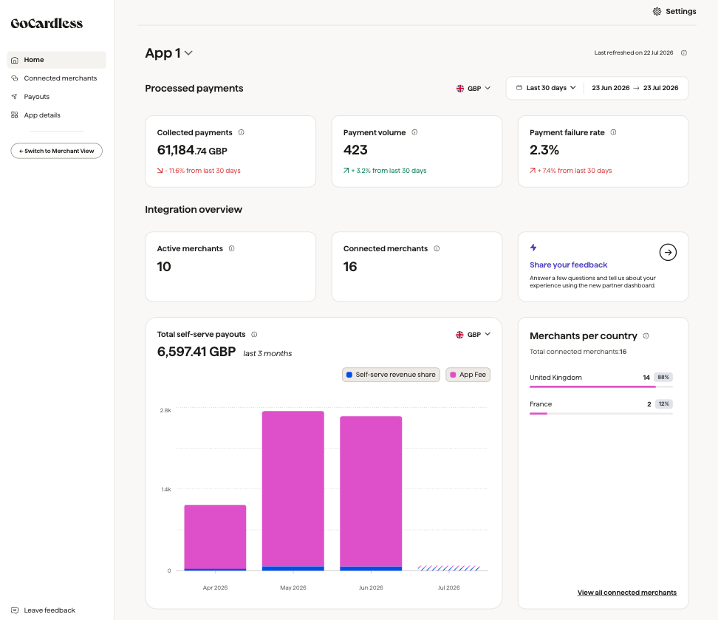Toggle the App Fee legend chip
Viewport: 718px width, 620px height.
pos(468,375)
